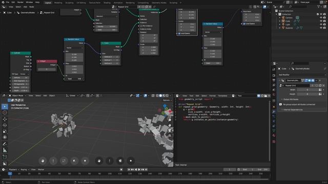Switch to the Scripting workspace tab
Viewport: 328px width, 184px height.
173,3
